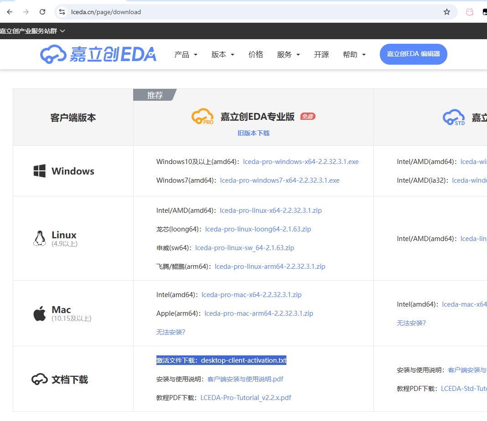Download lceda-pro-windows7-x64-2.2.32.3.1.exe
Image resolution: width=487 pixels, height=421 pixels.
point(280,180)
